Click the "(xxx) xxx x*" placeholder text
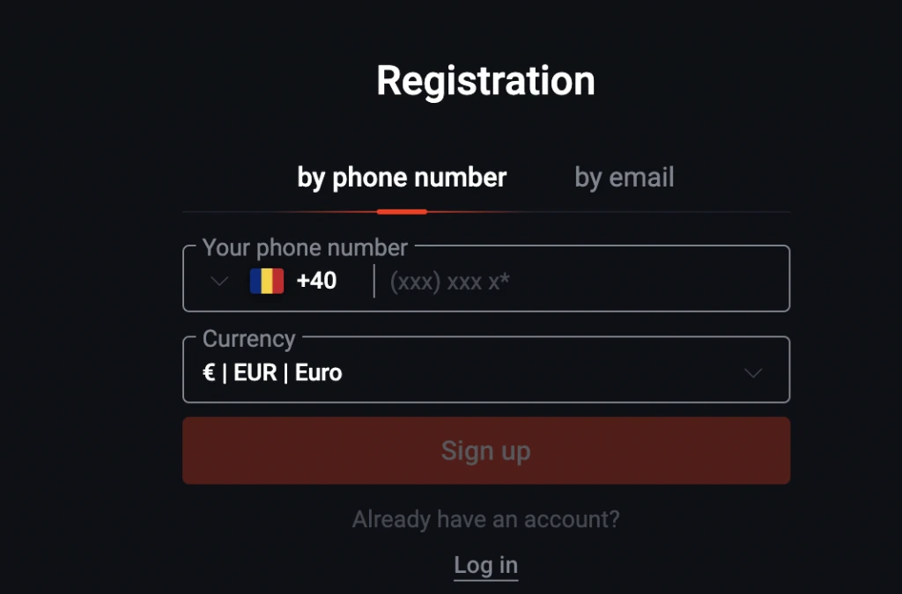The width and height of the screenshot is (902, 594). 449,282
